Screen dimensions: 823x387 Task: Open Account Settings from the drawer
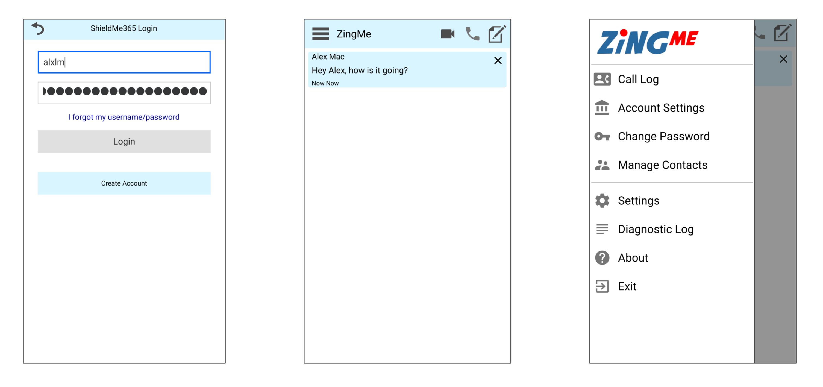pos(661,108)
